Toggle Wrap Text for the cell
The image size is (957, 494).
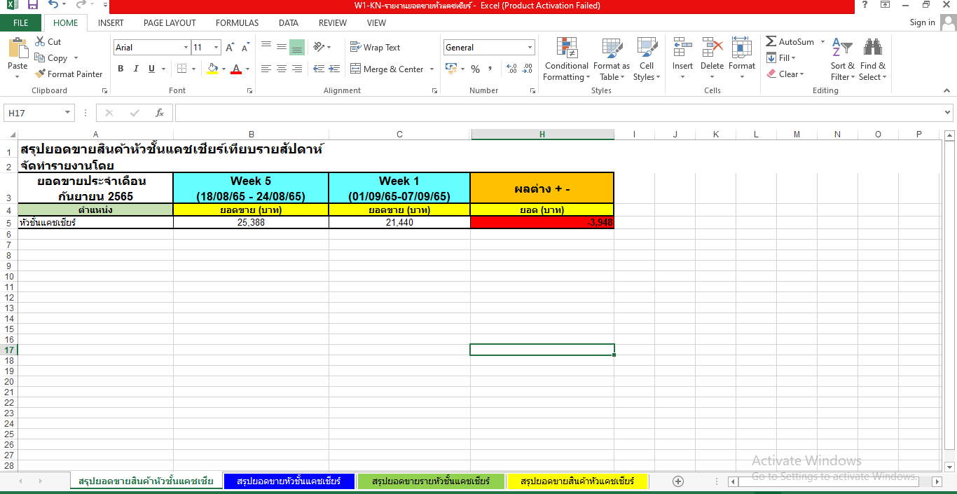pos(375,48)
